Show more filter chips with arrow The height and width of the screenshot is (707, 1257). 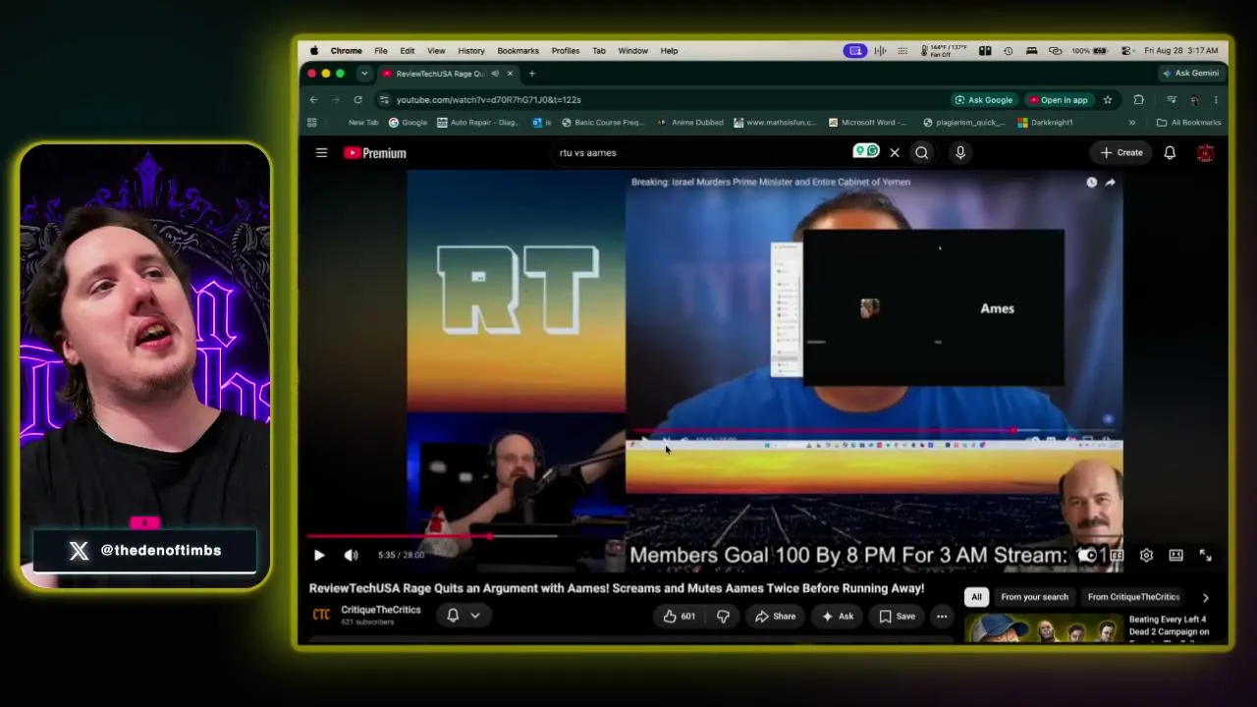pos(1205,597)
